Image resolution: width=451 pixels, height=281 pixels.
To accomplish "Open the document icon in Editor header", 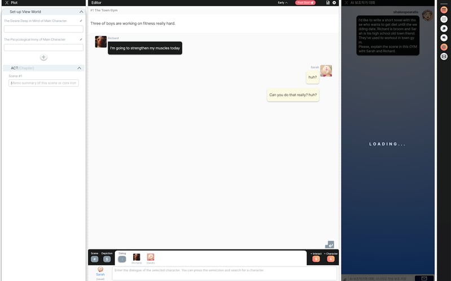I will (328, 3).
